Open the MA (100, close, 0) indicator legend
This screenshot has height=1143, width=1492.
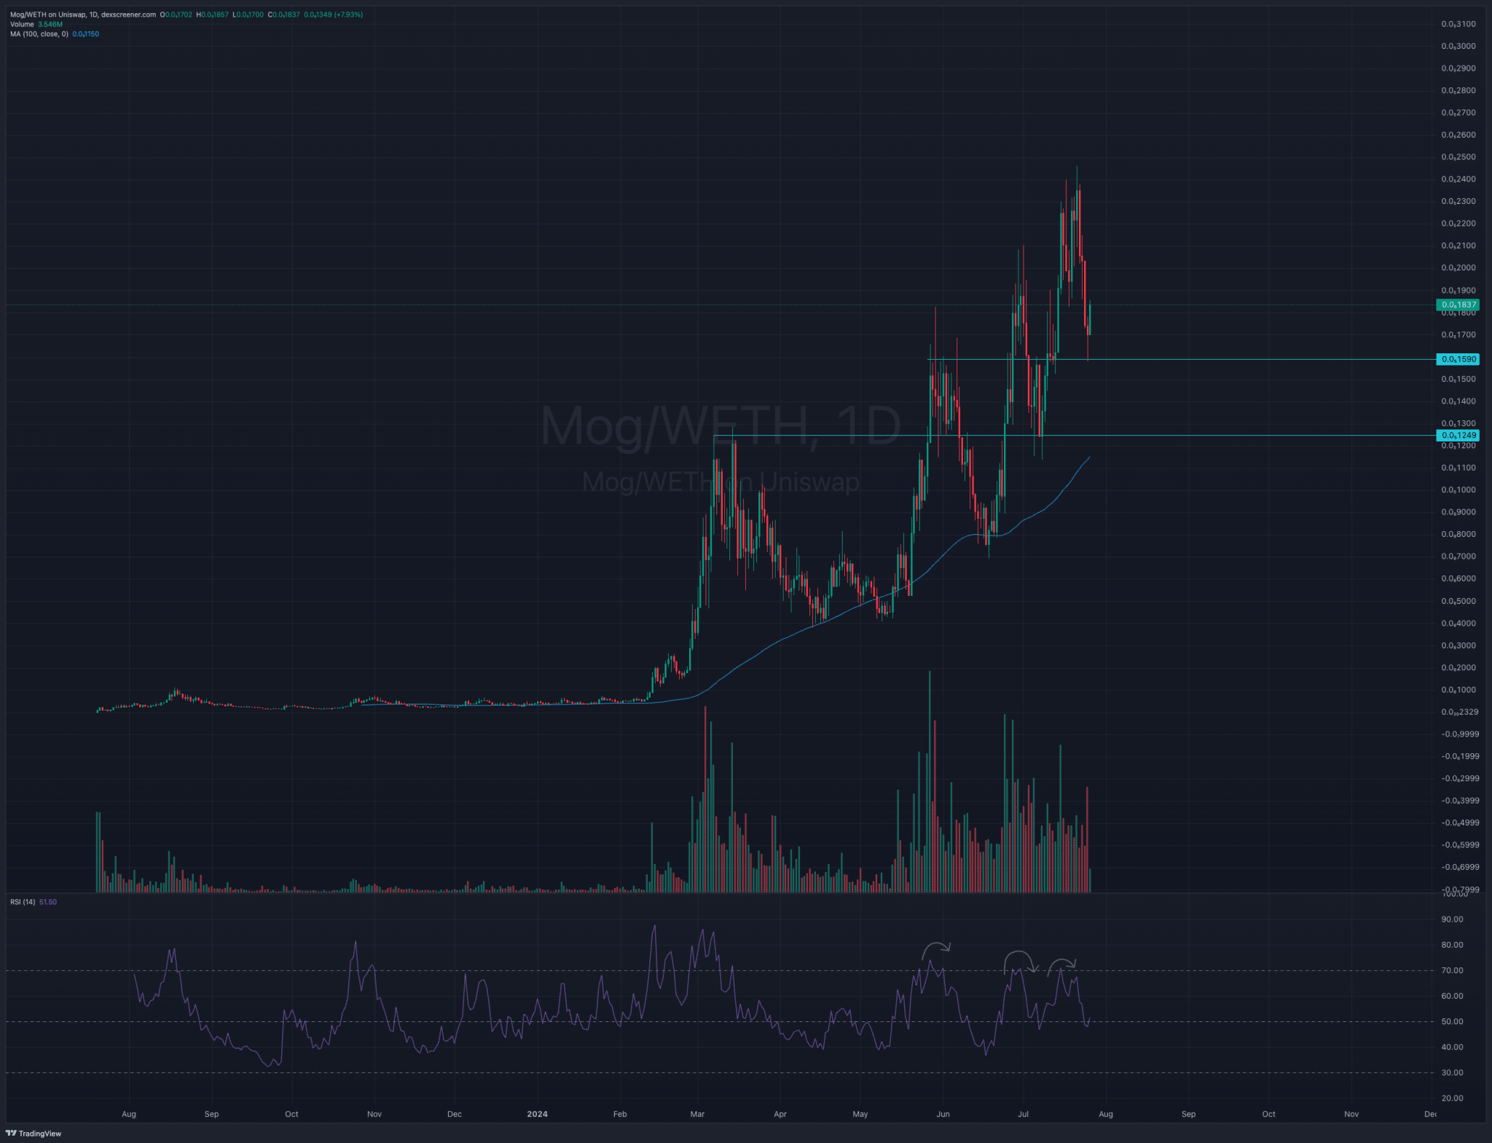coord(55,34)
